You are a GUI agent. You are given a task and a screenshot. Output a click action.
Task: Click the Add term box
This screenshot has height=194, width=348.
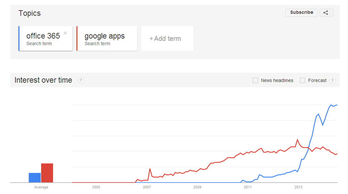[x=167, y=38]
